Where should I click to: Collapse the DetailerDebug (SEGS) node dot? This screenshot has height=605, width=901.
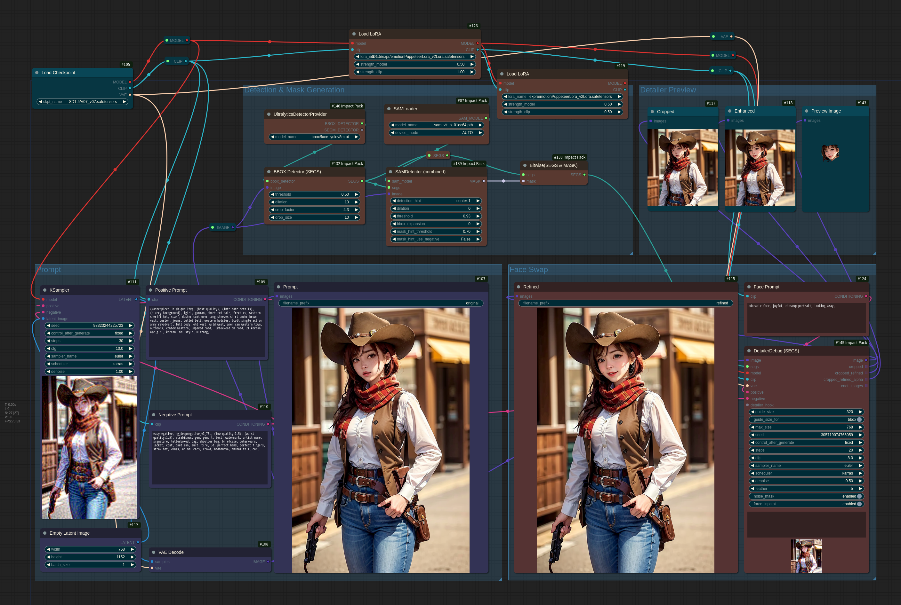(x=749, y=351)
